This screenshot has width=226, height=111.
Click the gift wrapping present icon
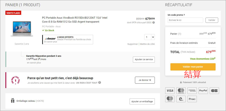pos(13,100)
